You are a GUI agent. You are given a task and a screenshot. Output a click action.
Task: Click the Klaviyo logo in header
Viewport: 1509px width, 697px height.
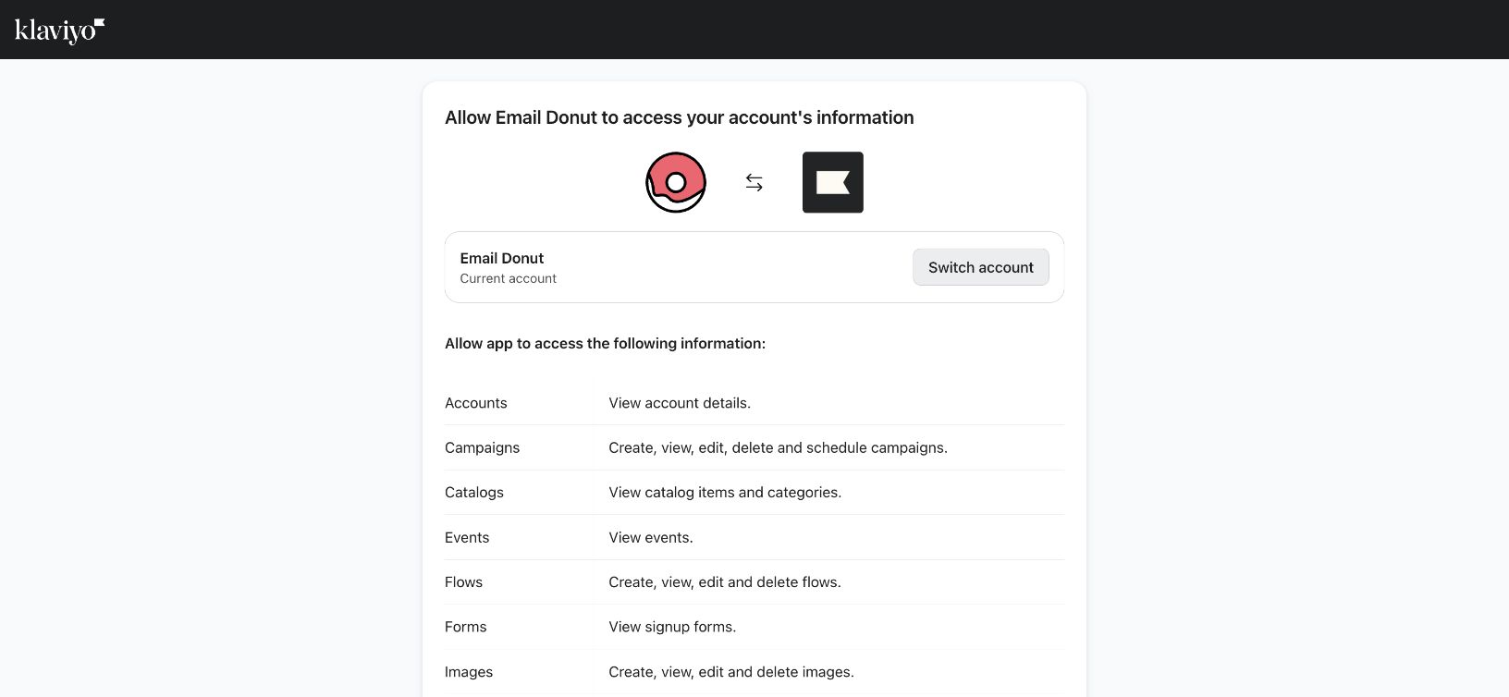point(59,31)
